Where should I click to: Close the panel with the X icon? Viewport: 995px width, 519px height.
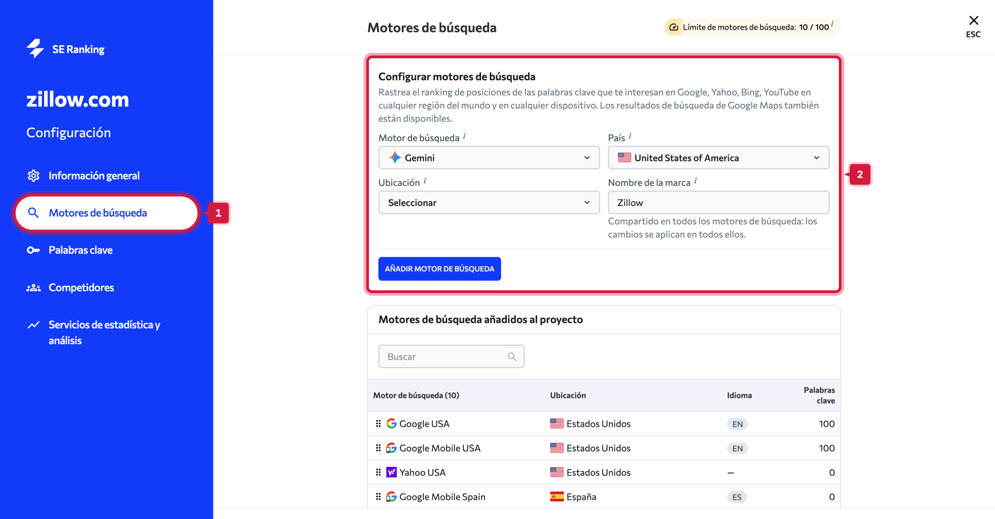pos(973,20)
